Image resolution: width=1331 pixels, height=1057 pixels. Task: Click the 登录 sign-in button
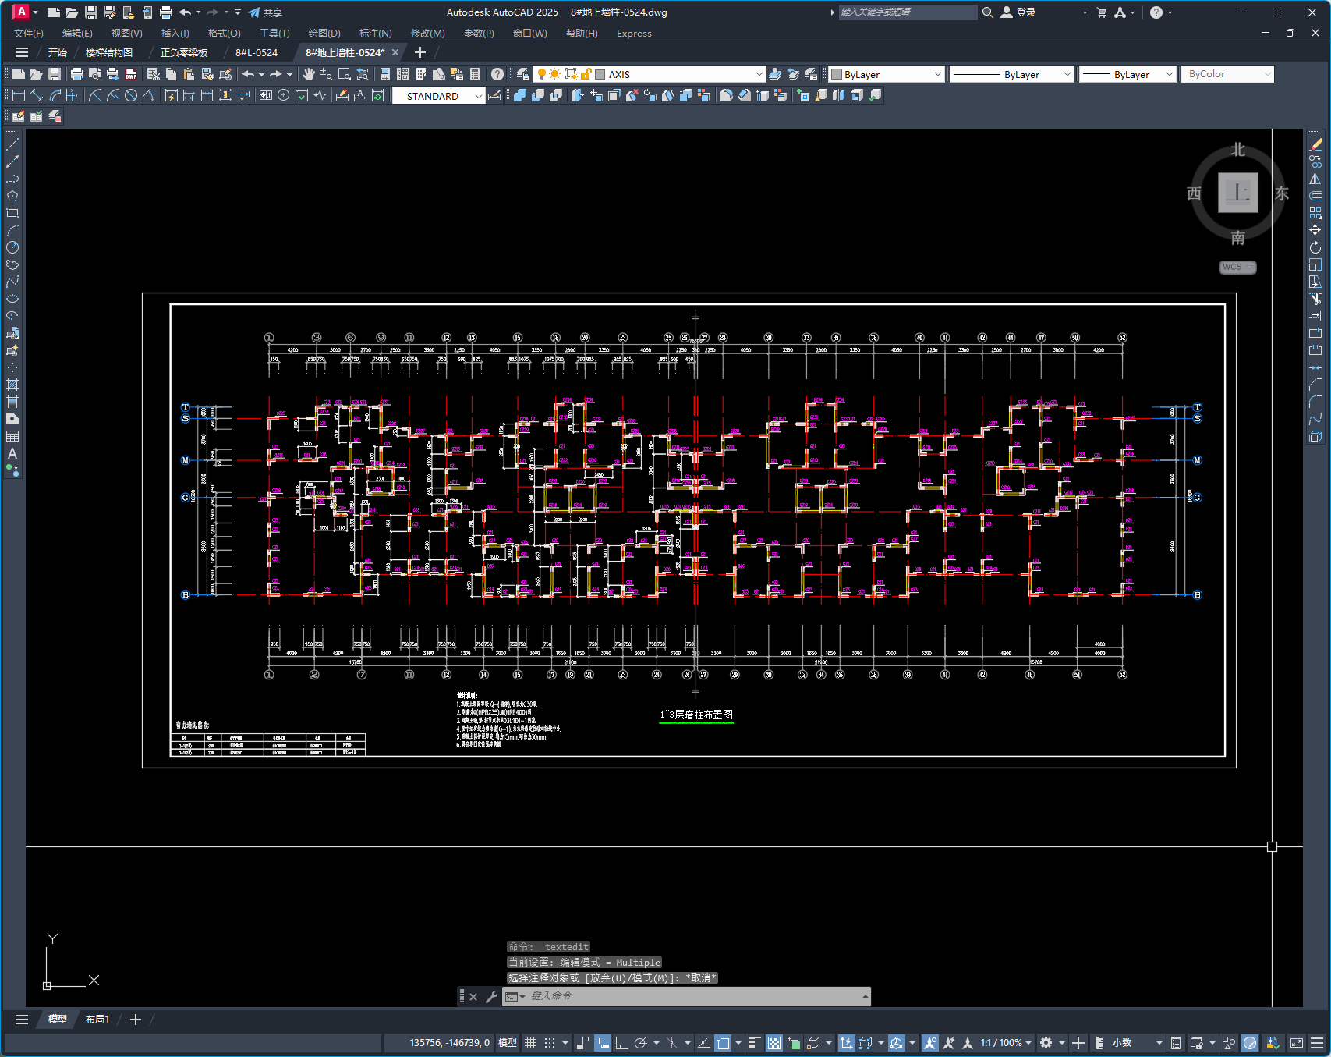click(1018, 12)
